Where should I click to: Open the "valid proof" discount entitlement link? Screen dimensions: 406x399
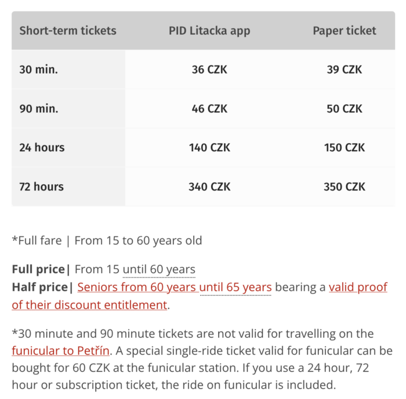click(x=358, y=287)
